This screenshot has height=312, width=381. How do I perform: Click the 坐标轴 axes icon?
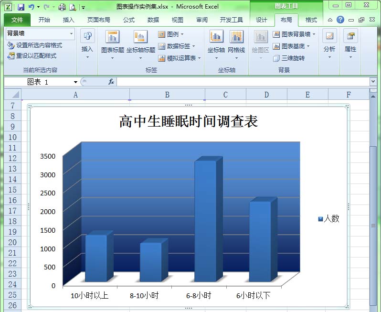tap(216, 37)
